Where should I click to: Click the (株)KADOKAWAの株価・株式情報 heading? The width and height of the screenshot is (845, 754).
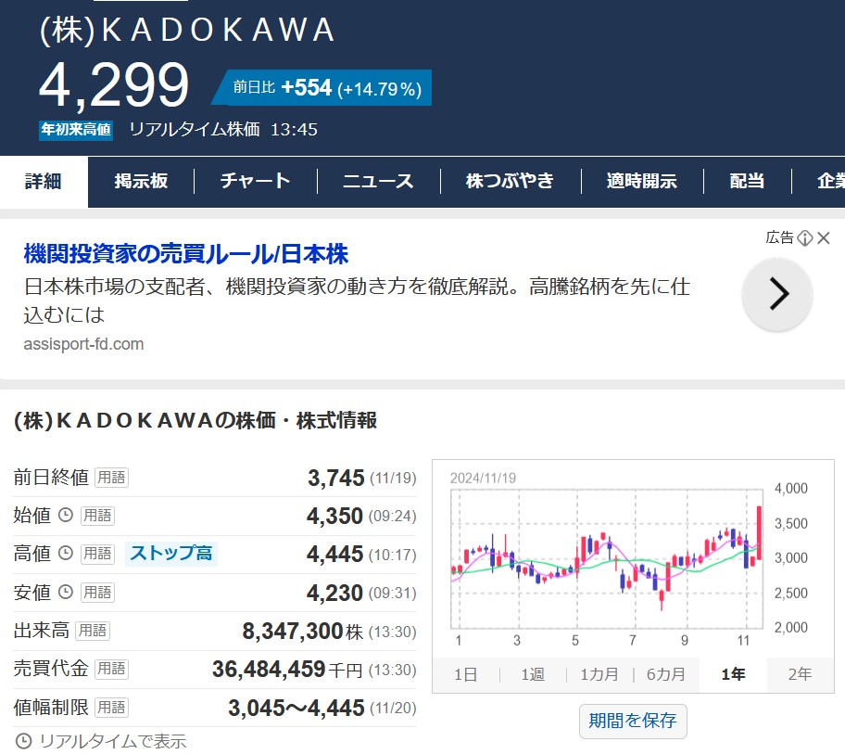click(195, 421)
